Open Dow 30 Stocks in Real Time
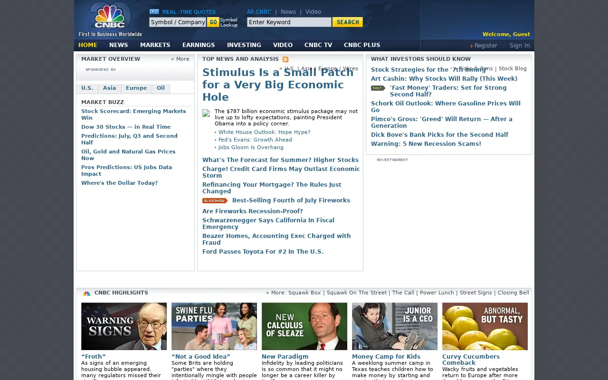 [x=126, y=127]
